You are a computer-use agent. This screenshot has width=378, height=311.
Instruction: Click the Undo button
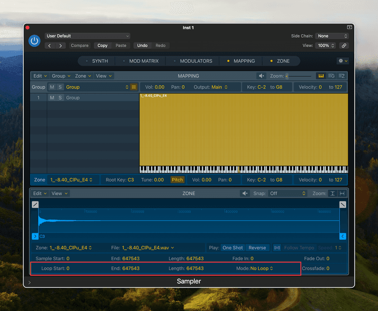(x=142, y=46)
